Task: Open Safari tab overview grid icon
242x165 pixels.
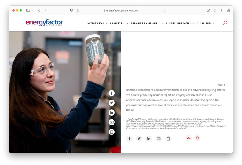Action: pyautogui.click(x=228, y=10)
